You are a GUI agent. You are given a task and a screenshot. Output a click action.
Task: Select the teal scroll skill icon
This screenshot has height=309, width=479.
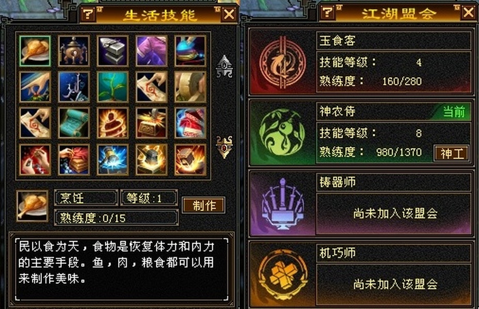tap(74, 123)
